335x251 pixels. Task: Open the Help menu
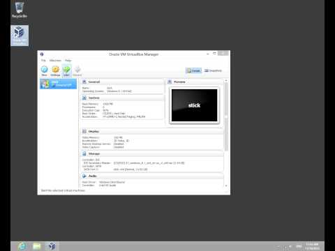click(x=68, y=61)
